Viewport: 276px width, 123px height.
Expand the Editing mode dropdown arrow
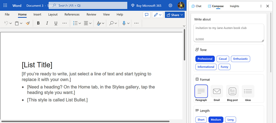[160, 15]
